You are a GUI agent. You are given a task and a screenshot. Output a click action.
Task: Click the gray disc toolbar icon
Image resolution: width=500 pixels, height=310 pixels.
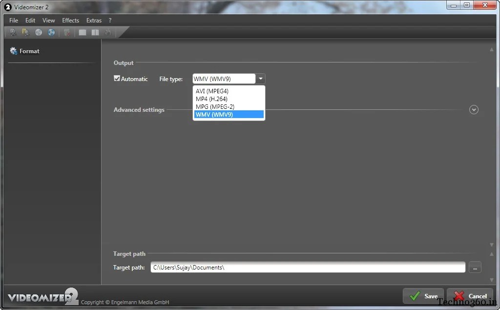click(x=39, y=32)
